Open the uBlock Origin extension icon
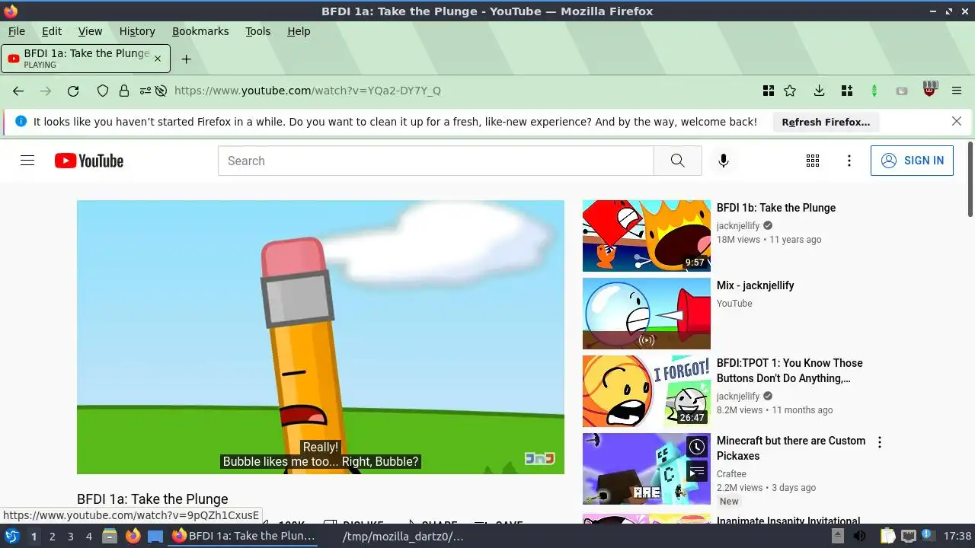Viewport: 975px width, 548px height. tap(930, 89)
